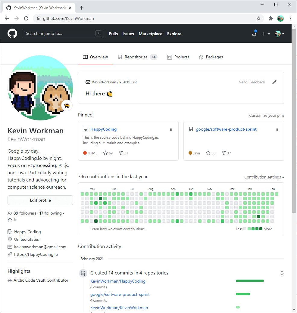Viewport: 297px width, 313px height.
Task: Click the grip icon on the HappyCoding pin
Action: [171, 129]
